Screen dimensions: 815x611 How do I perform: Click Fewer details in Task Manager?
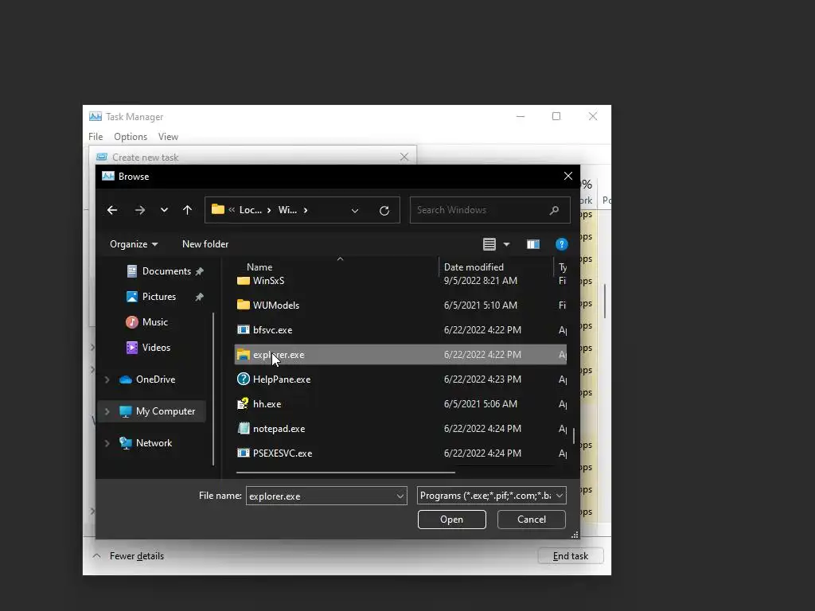click(x=137, y=556)
